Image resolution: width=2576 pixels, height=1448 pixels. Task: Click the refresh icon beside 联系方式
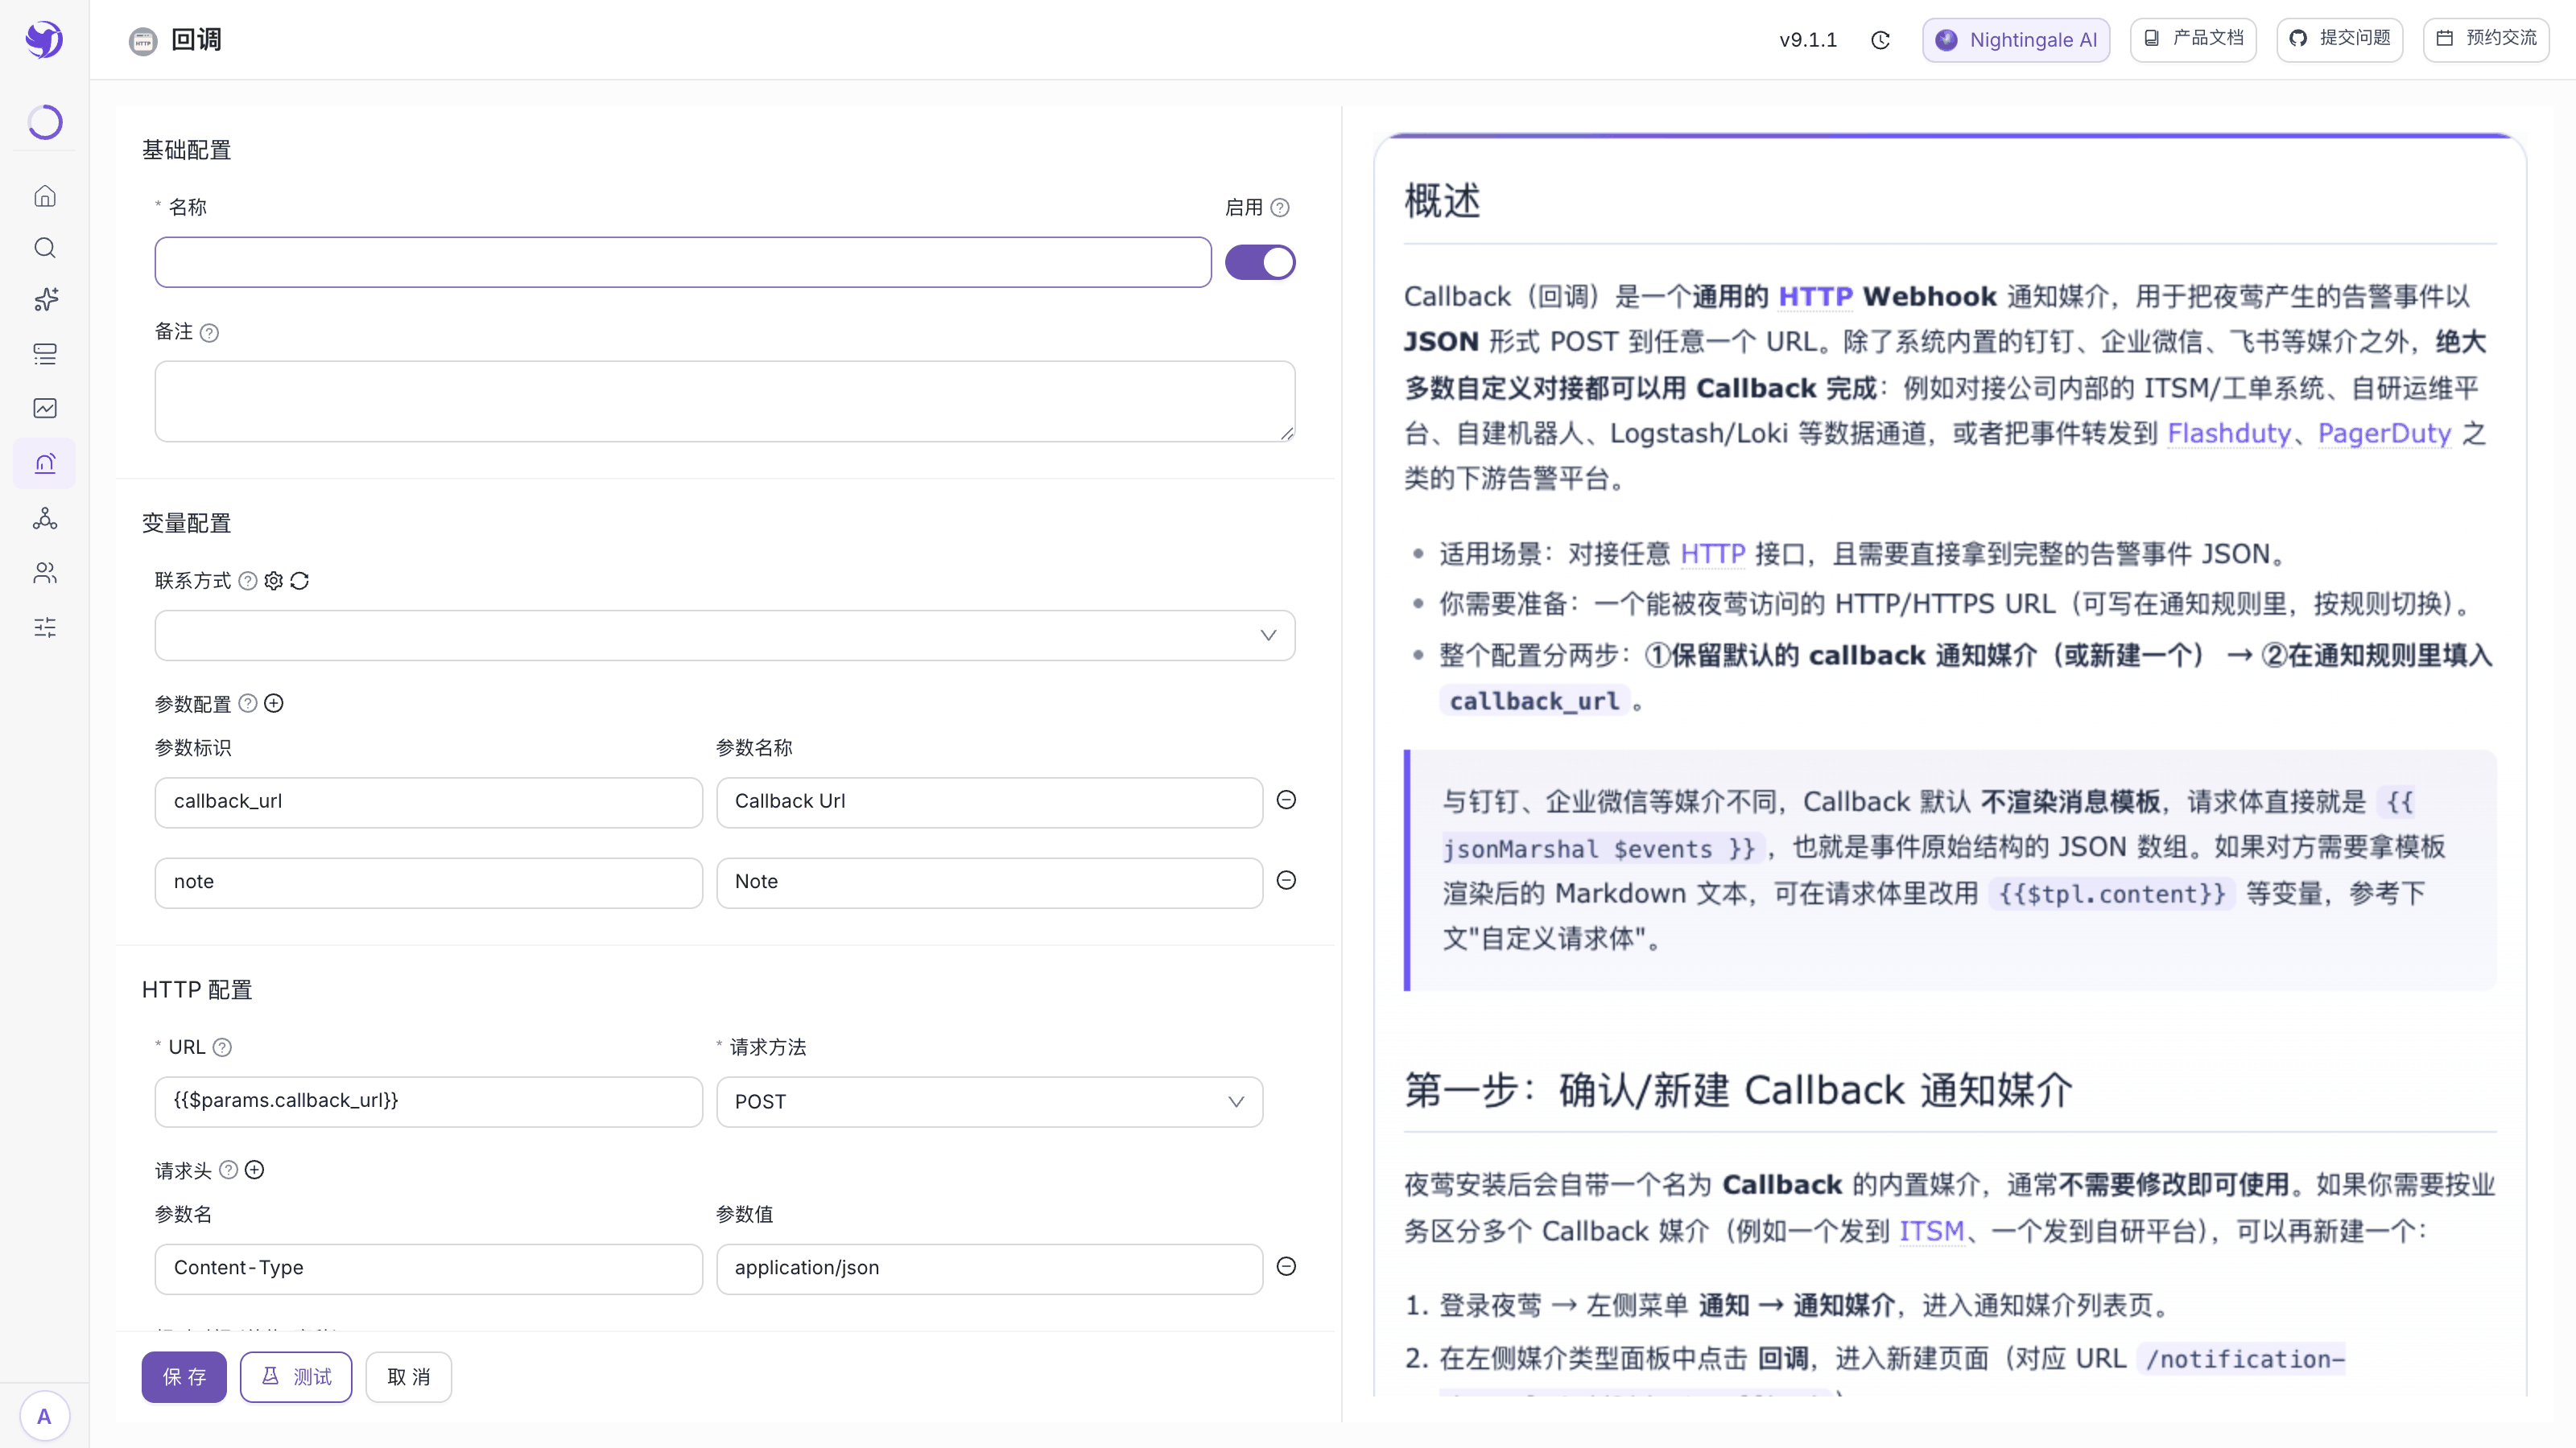pyautogui.click(x=300, y=581)
